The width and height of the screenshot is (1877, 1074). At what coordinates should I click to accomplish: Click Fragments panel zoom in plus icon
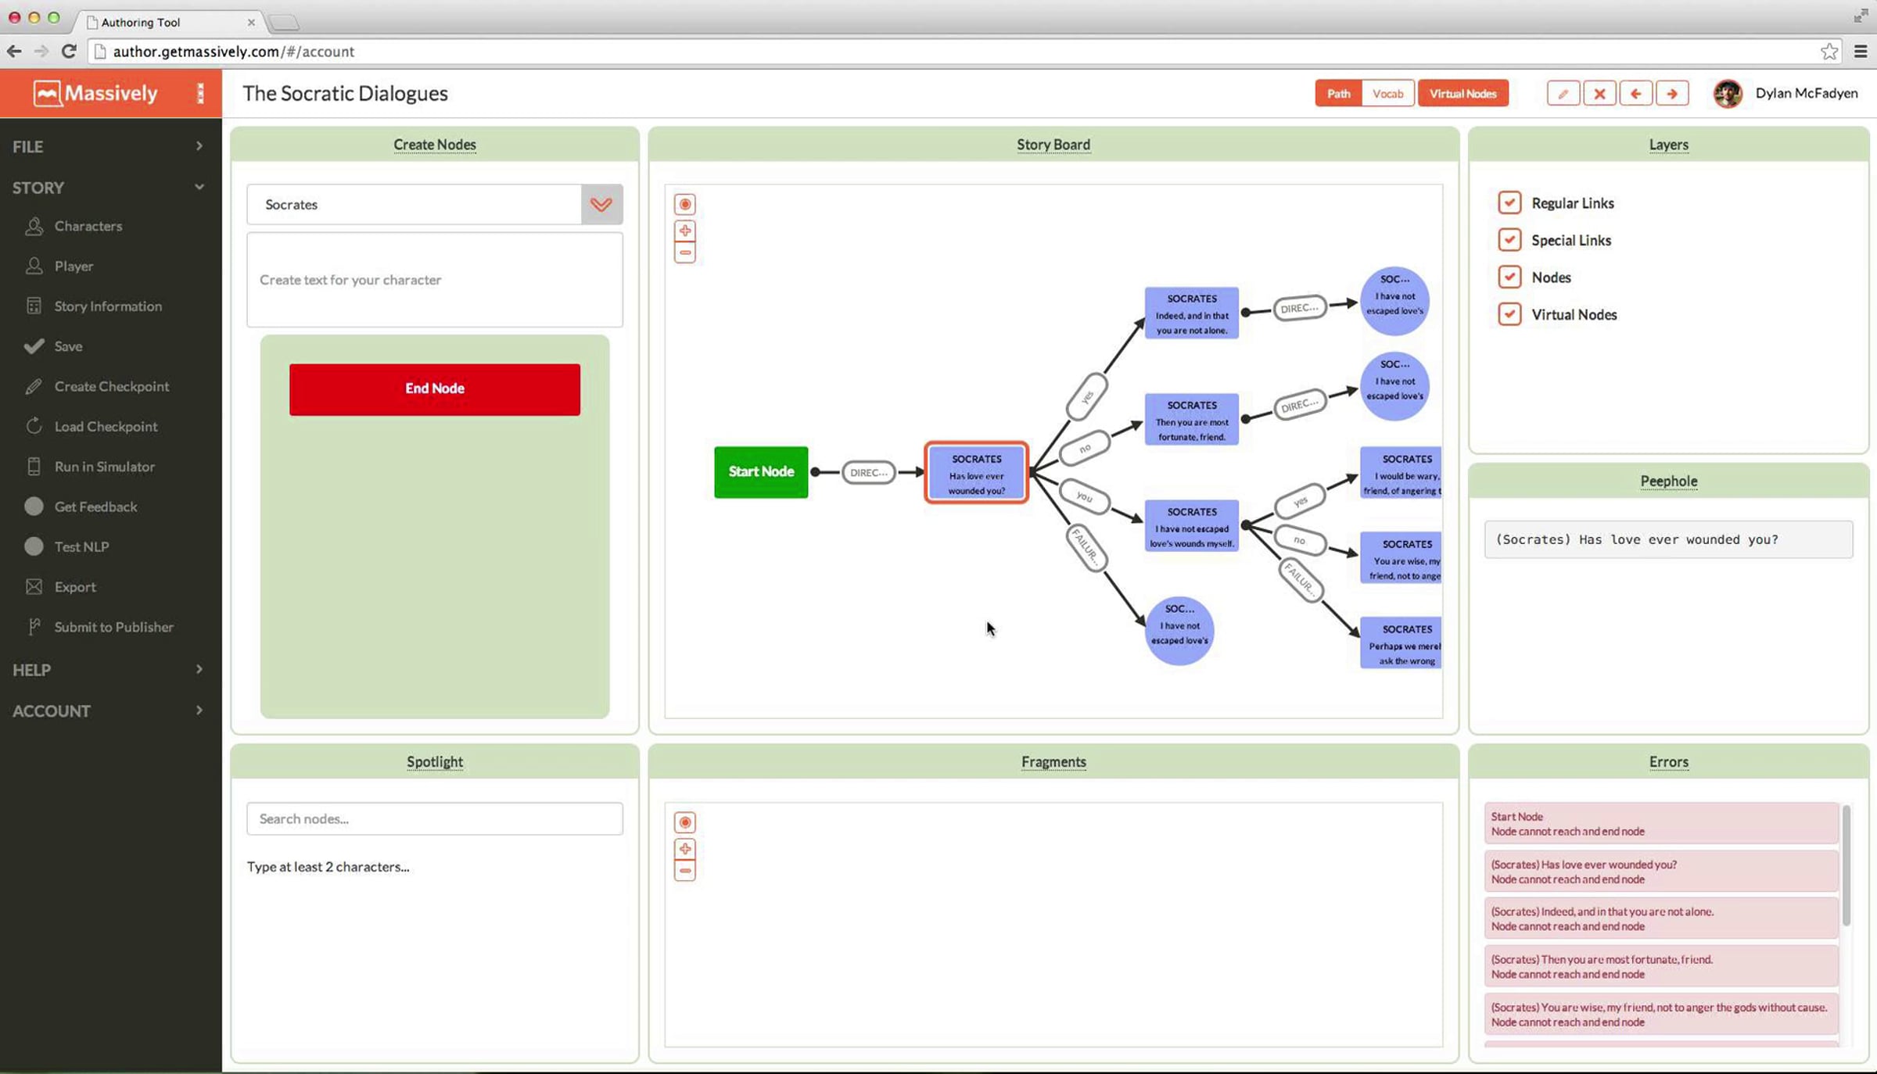(x=684, y=849)
